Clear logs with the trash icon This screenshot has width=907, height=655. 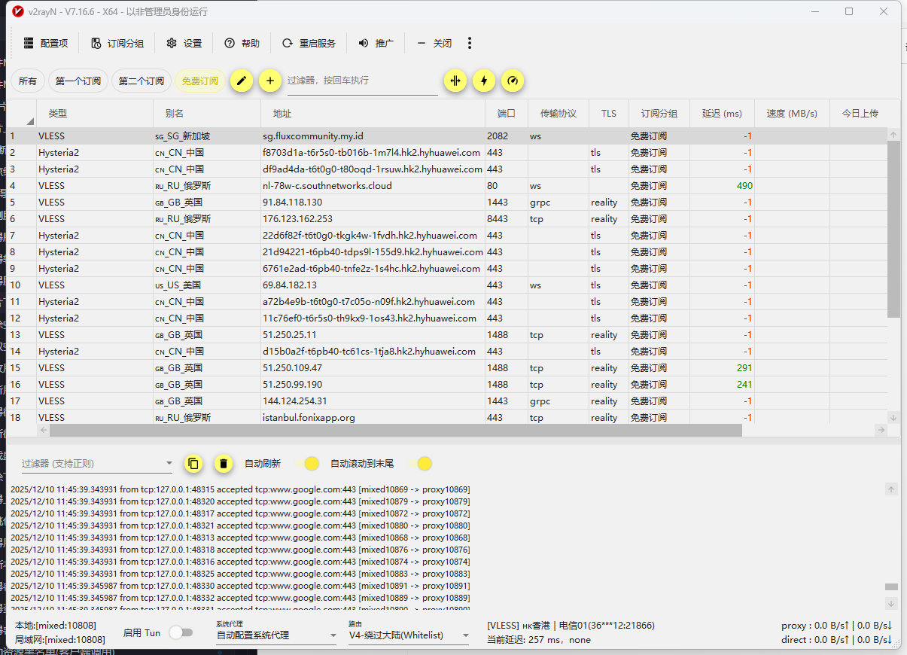point(224,464)
